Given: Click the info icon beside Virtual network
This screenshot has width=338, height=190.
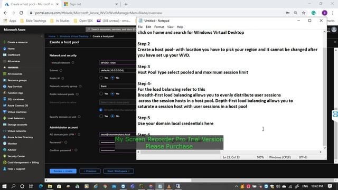Looking at the screenshot, I should click(73, 63).
